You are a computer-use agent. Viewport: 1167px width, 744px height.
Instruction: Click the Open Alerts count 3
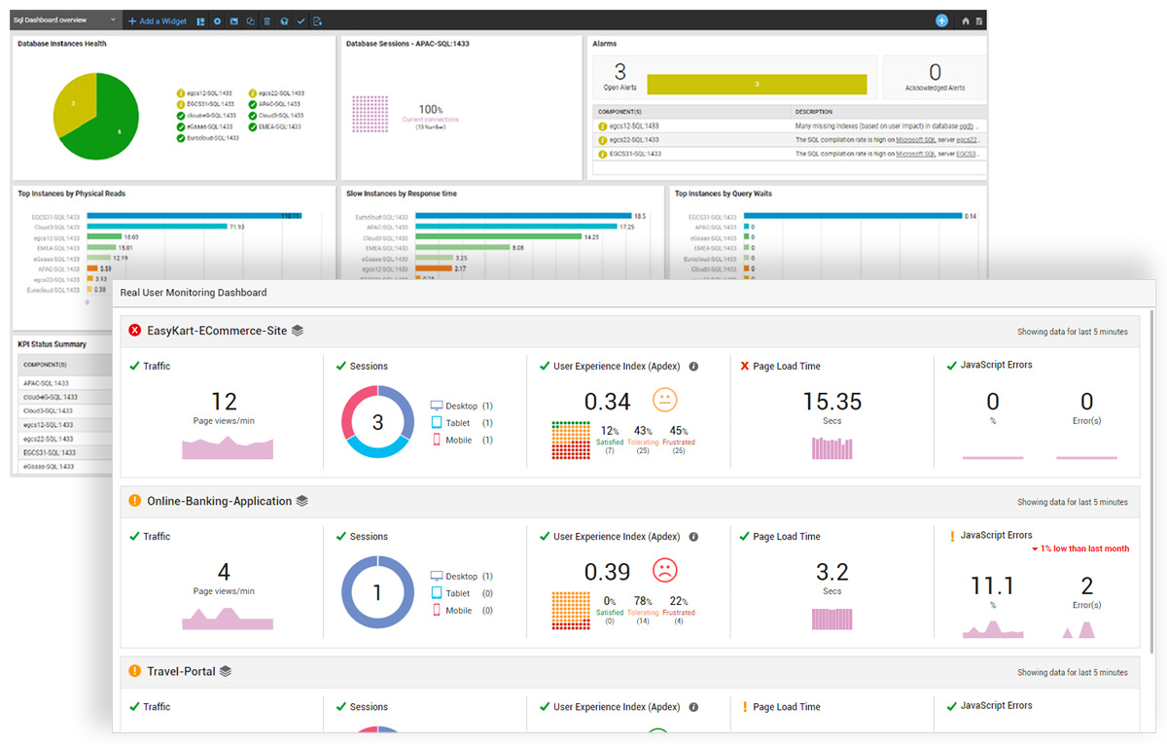[x=619, y=72]
